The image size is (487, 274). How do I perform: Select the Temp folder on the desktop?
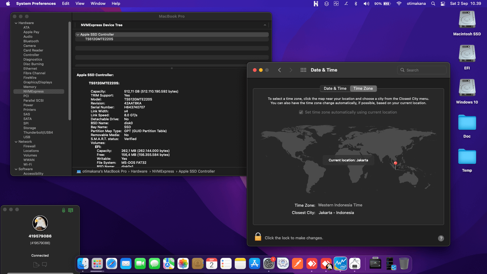tap(467, 156)
